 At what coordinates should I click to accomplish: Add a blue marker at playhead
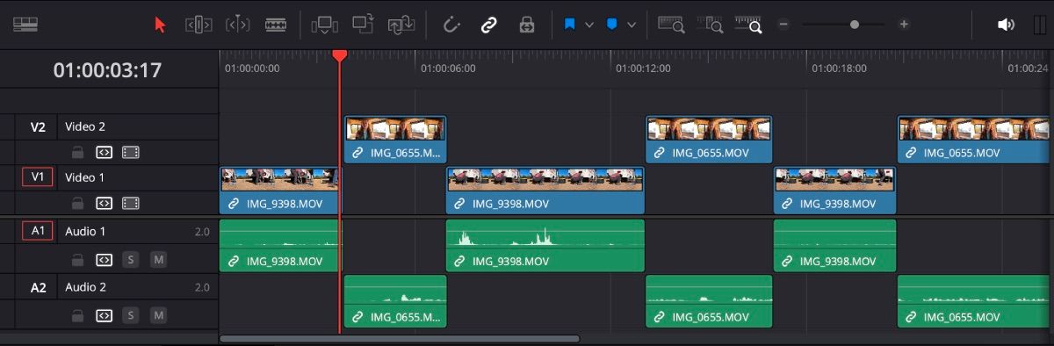point(611,25)
